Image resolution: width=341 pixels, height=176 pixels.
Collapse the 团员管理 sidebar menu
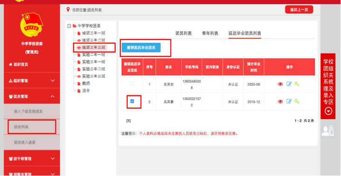[x=32, y=96]
